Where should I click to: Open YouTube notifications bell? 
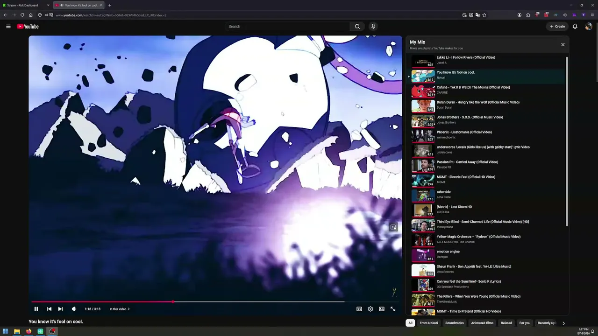coord(575,27)
